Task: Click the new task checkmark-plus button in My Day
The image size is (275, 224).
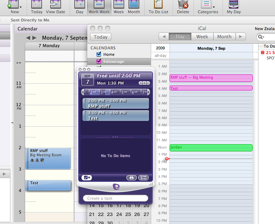Action: tap(87, 177)
